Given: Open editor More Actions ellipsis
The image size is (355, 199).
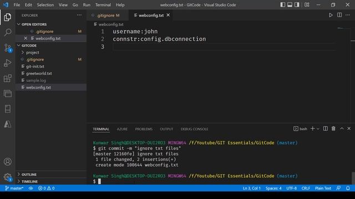Looking at the screenshot, I should click(x=348, y=15).
